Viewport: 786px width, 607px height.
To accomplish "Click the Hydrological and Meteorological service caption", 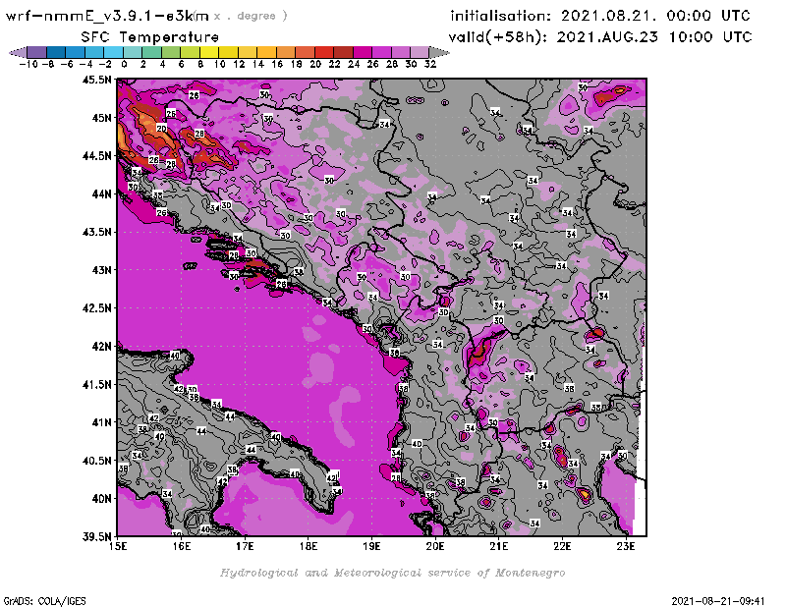I will (x=392, y=573).
